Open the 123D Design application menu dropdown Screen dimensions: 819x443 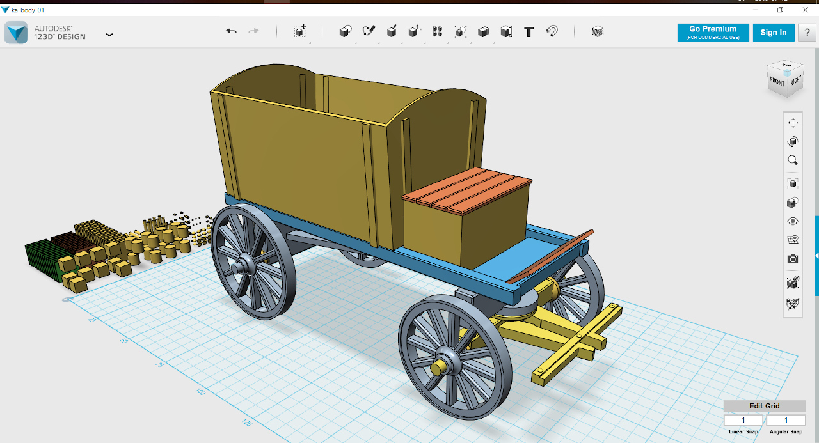pyautogui.click(x=109, y=34)
